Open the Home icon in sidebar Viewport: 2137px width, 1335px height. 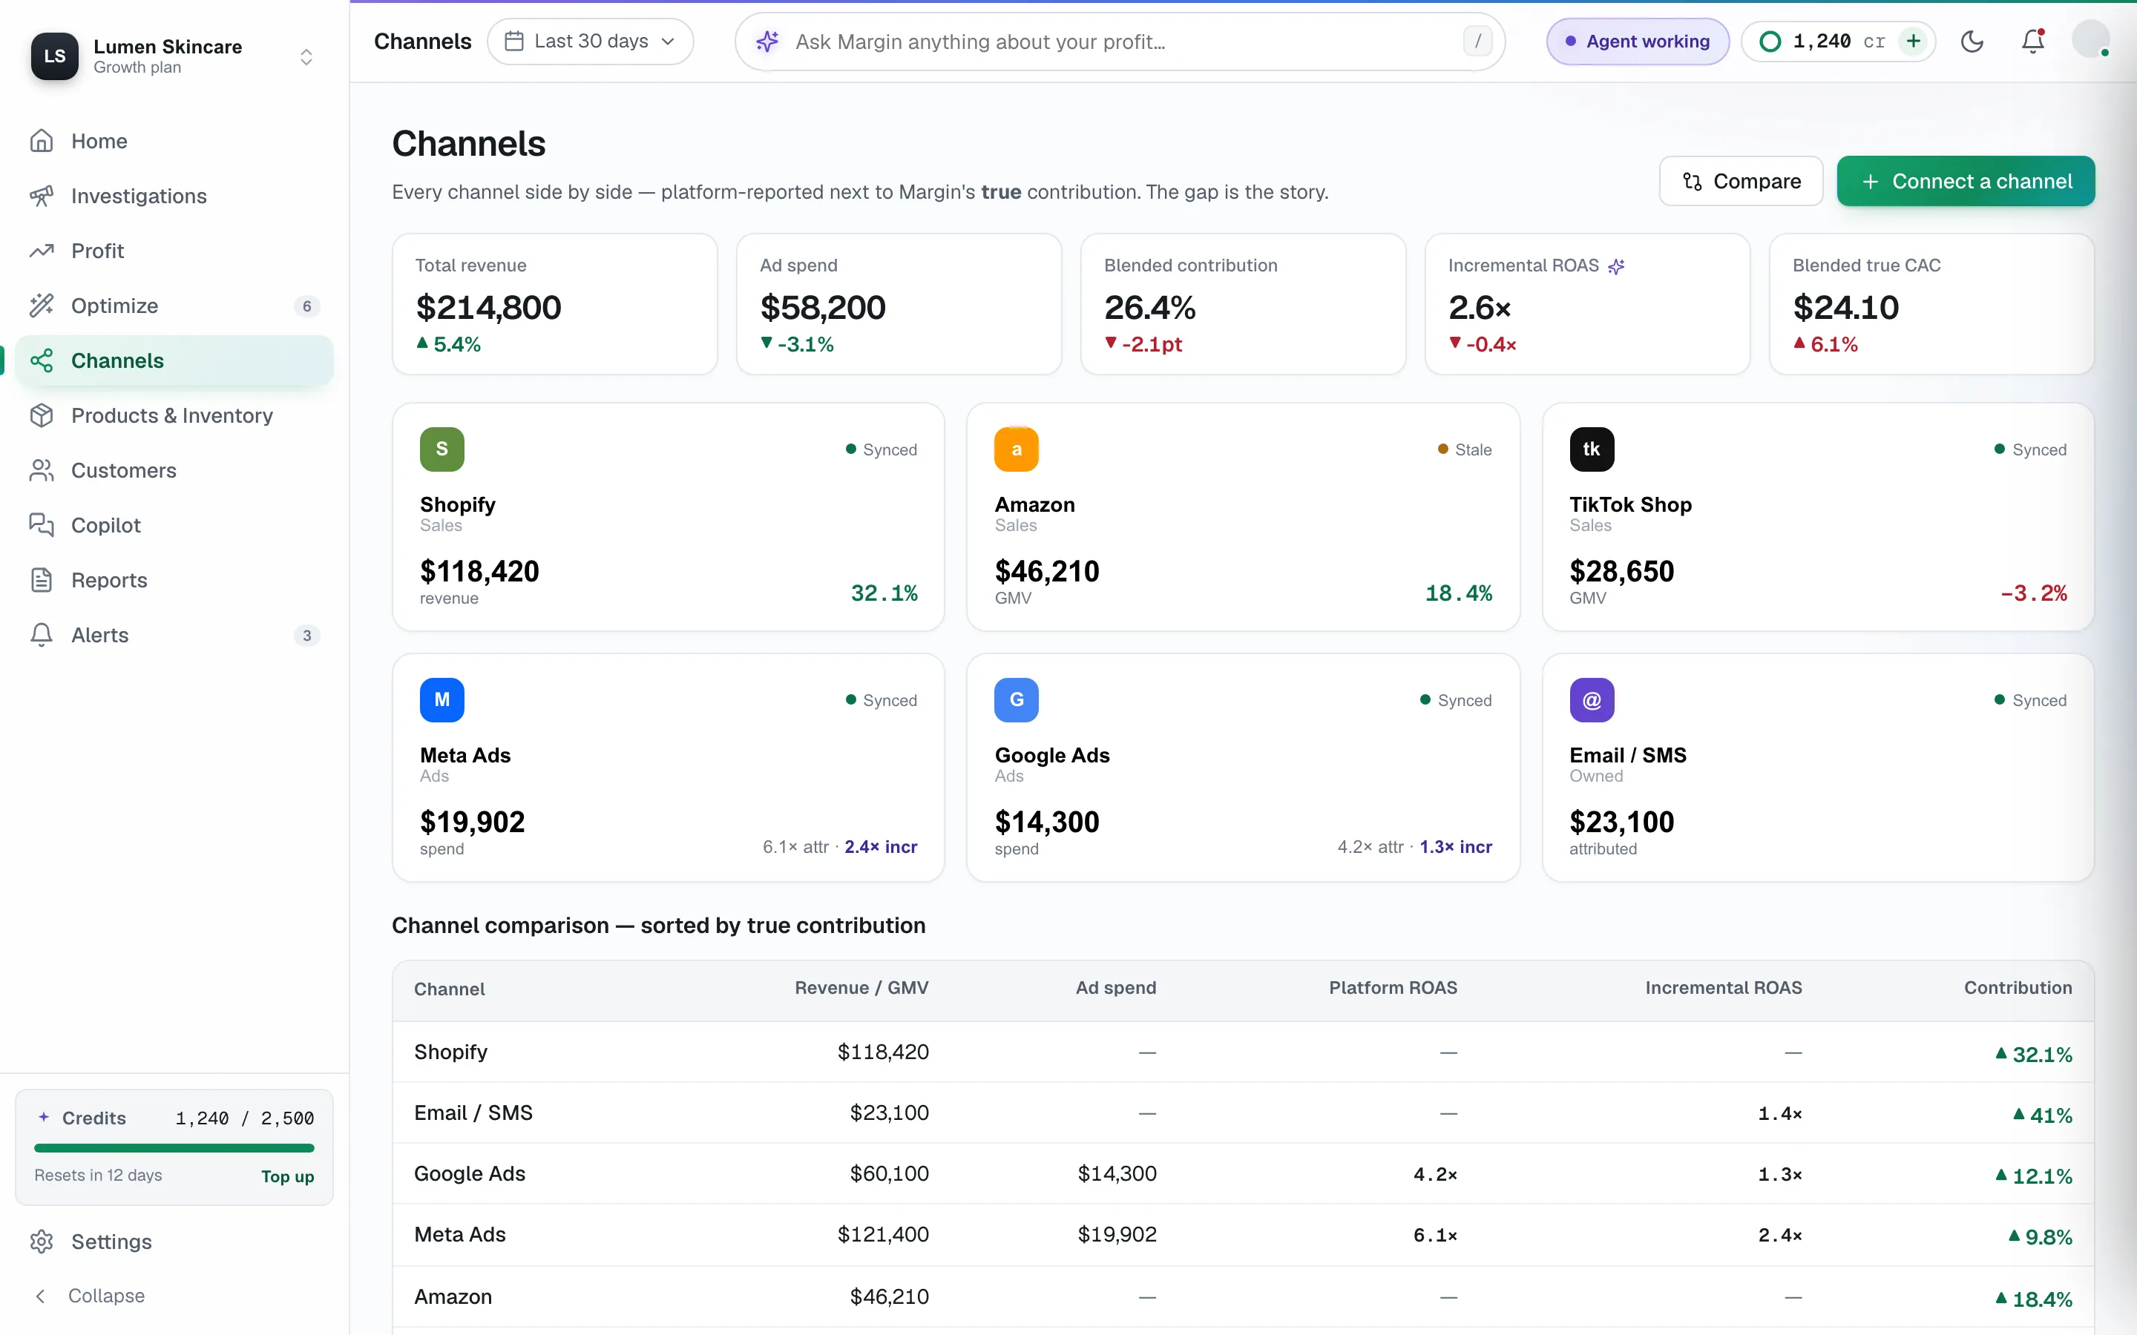(x=42, y=141)
